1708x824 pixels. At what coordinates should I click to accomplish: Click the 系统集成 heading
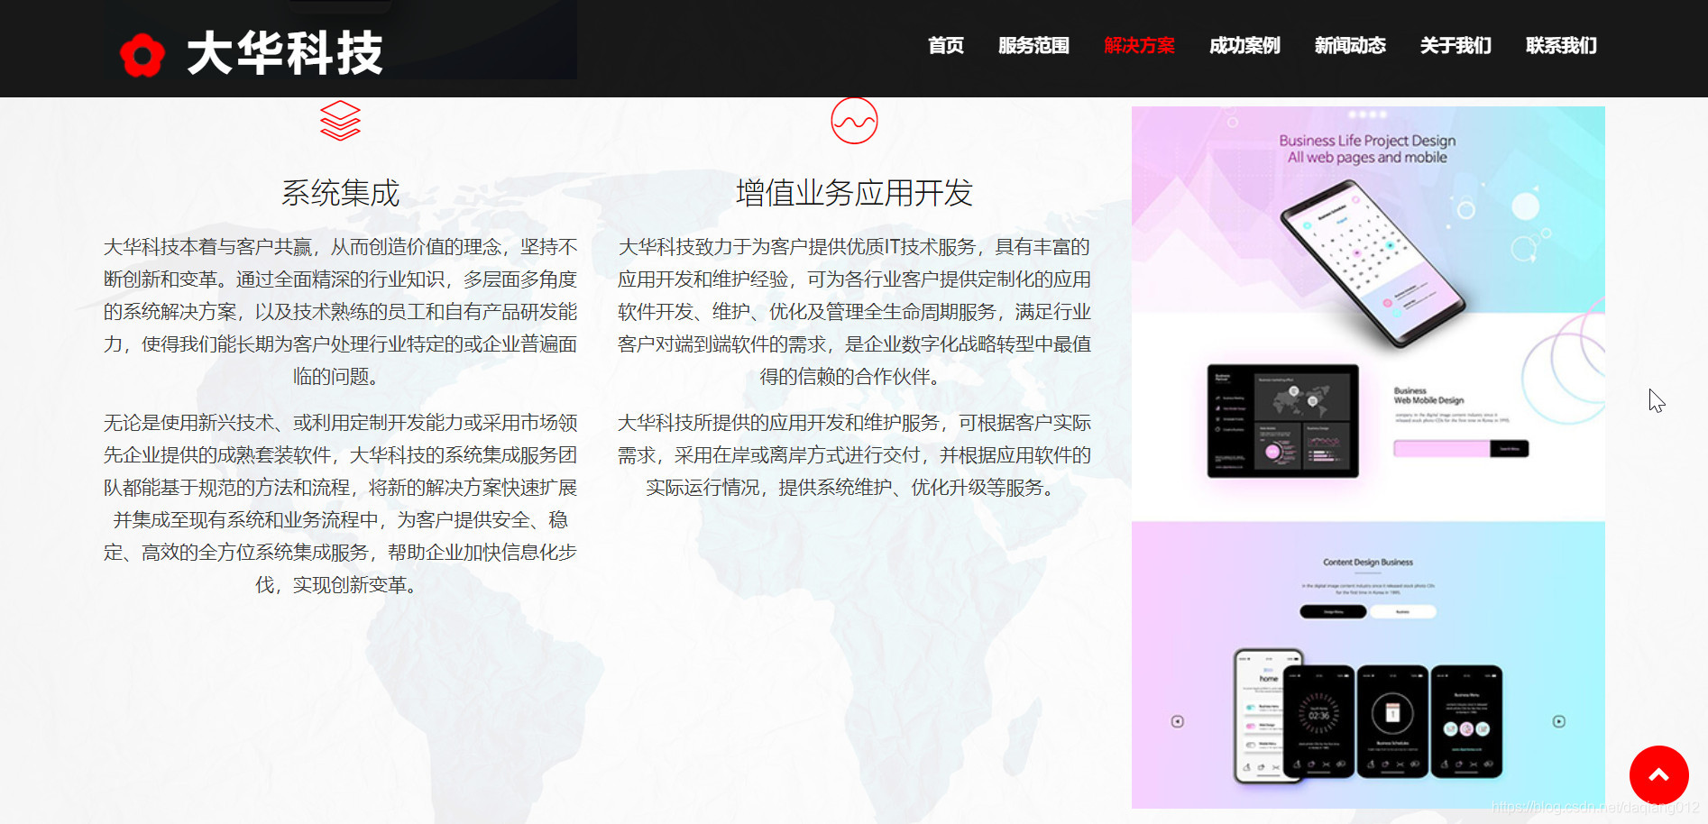(340, 193)
